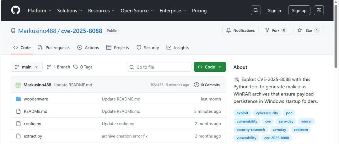The height and width of the screenshot is (144, 339).
Task: Open the Update config.py commit message
Action: click(x=118, y=124)
